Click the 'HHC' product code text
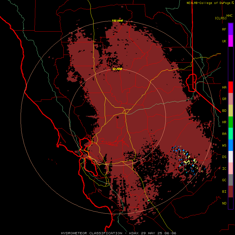 pos(230,16)
